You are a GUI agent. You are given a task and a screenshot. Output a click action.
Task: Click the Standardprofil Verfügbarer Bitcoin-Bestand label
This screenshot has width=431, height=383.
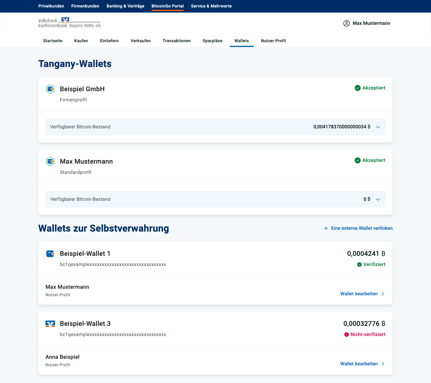pyautogui.click(x=80, y=199)
